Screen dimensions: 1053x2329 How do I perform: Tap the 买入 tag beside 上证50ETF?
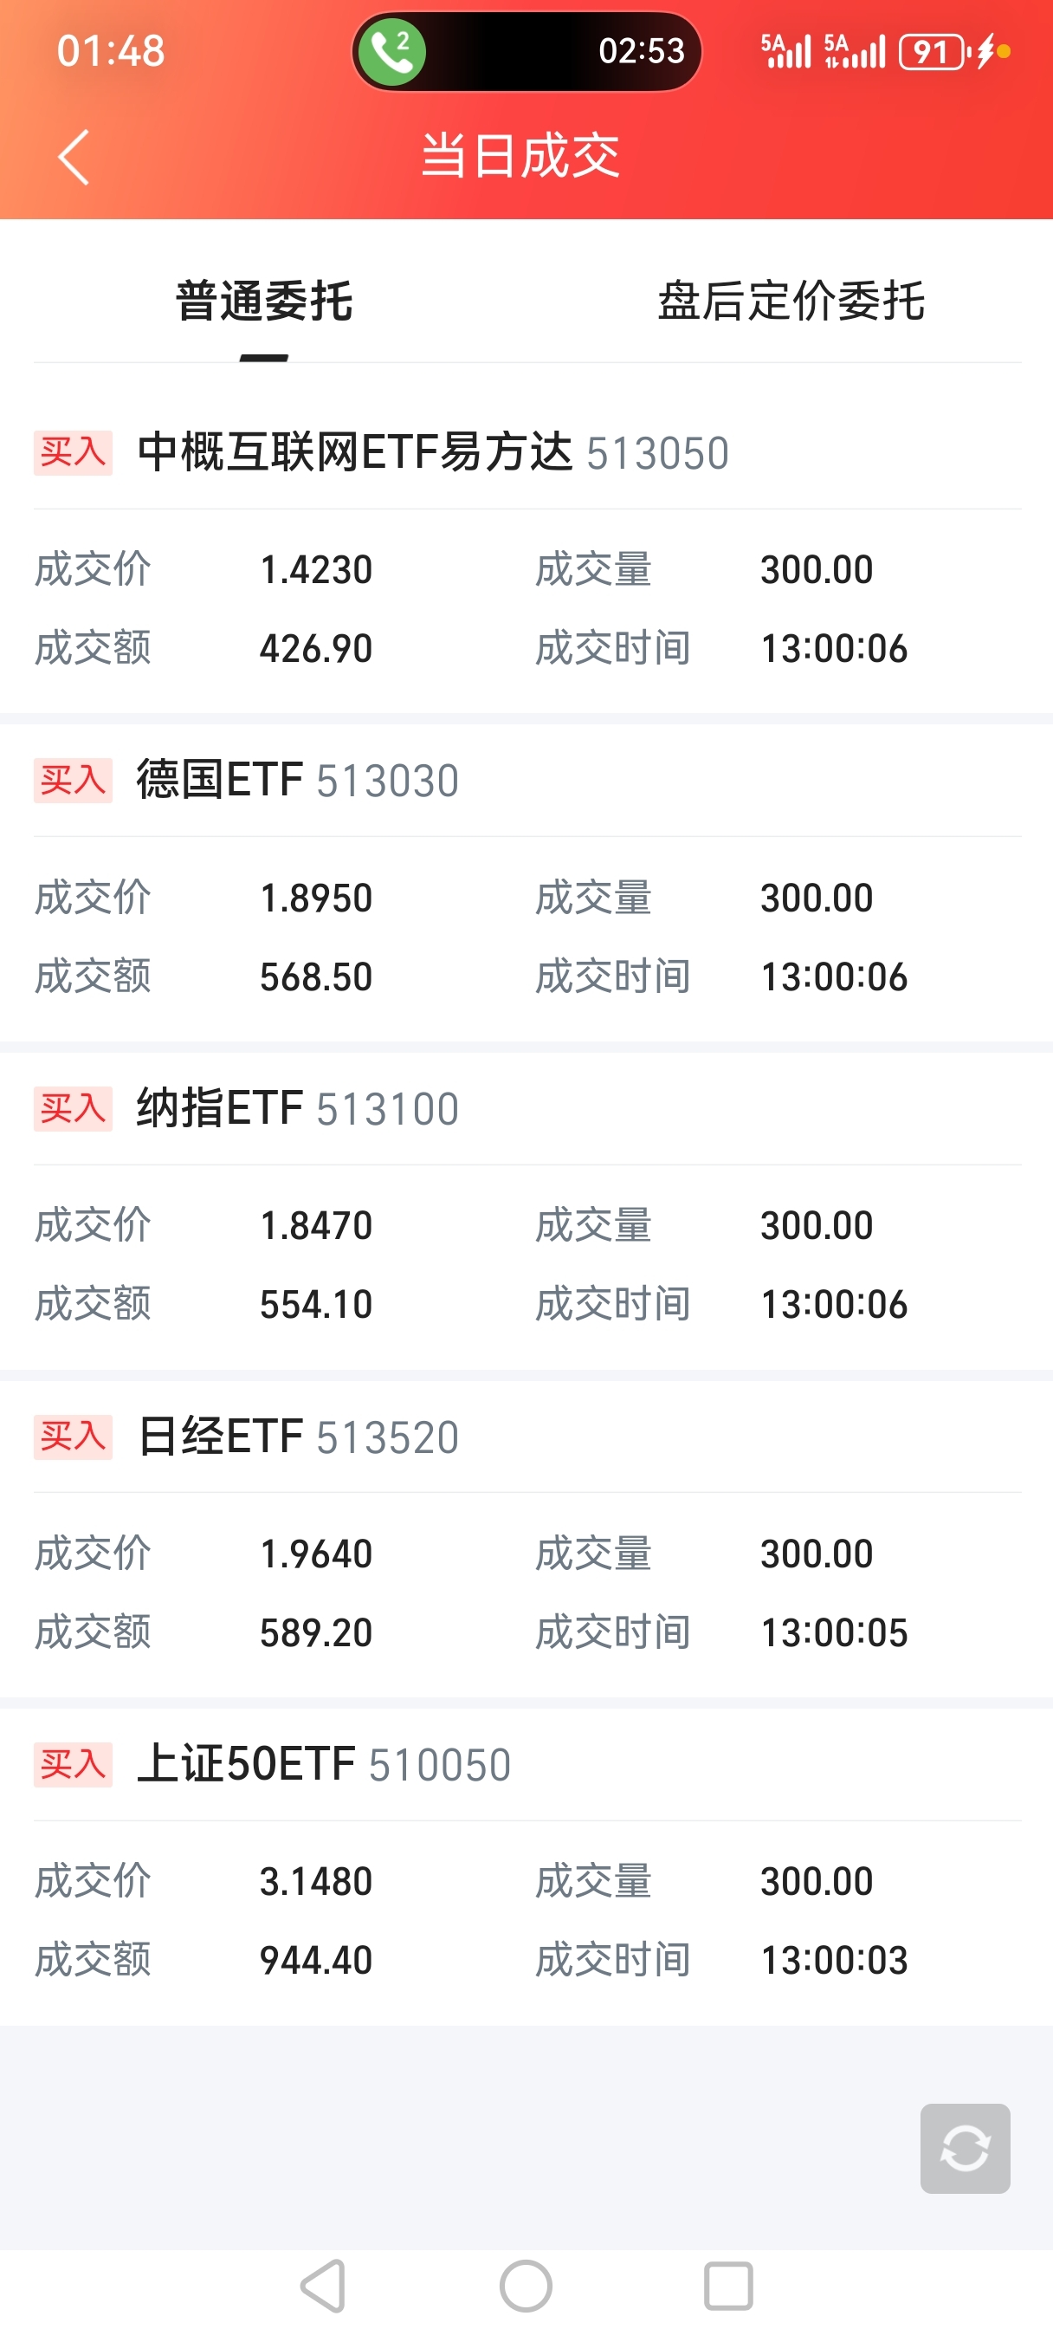tap(74, 1764)
